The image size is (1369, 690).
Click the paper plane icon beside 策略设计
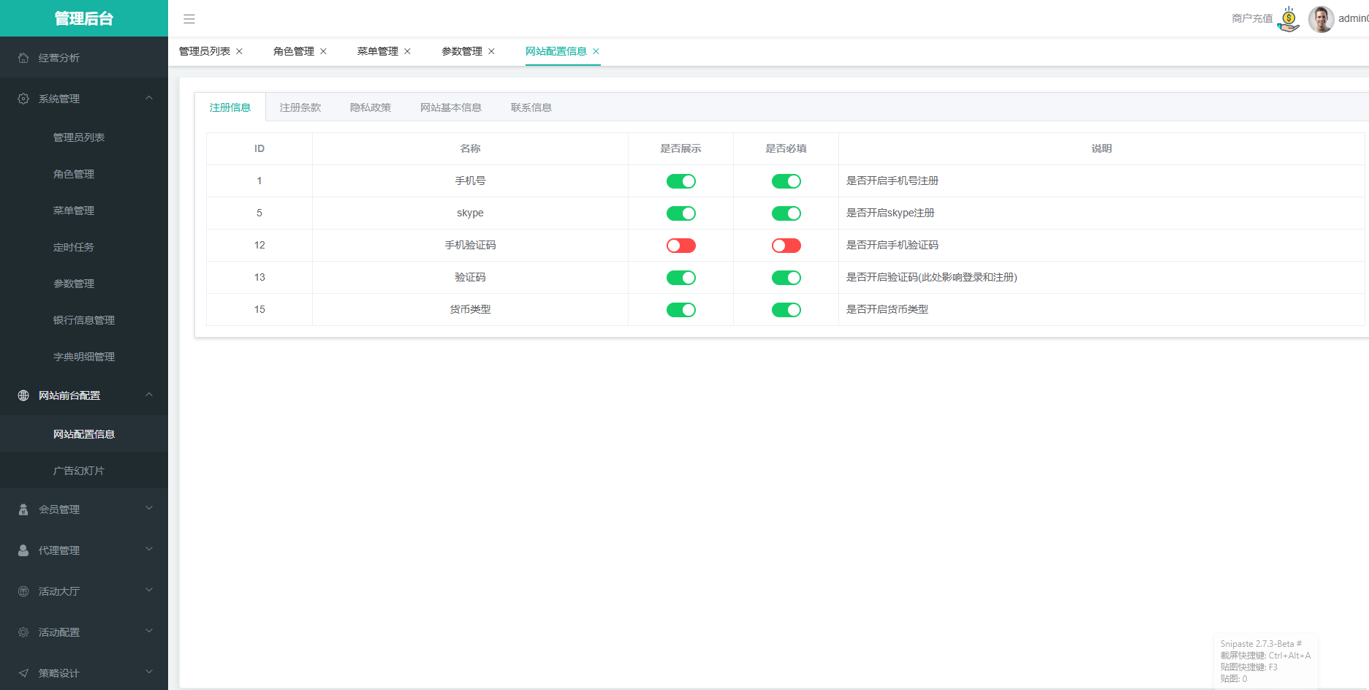[x=23, y=673]
